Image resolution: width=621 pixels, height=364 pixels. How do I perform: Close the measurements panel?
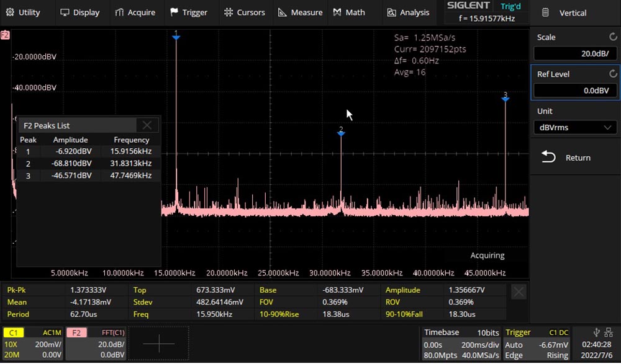(519, 293)
